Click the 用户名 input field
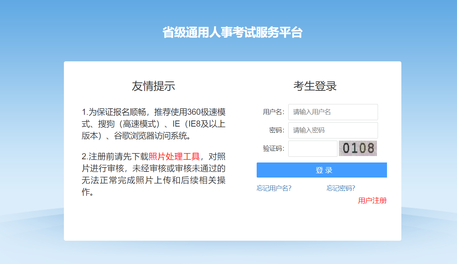Image resolution: width=457 pixels, height=264 pixels. (x=333, y=112)
